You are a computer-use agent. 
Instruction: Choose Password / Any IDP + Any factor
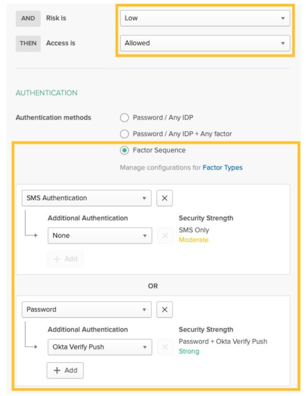[x=124, y=134]
